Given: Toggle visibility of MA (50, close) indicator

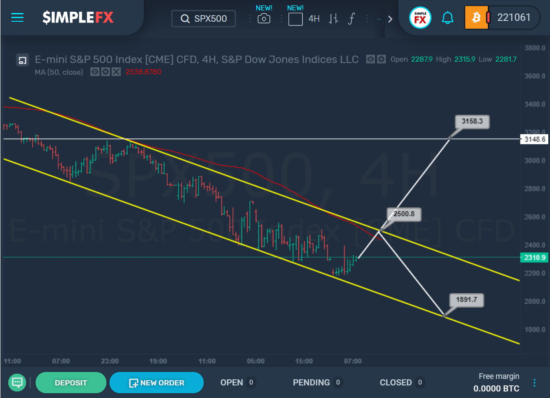Looking at the screenshot, I should [95, 72].
